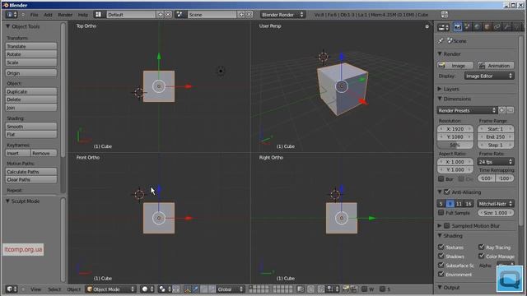The image size is (527, 296).
Task: Open the Object Mode dropdown
Action: pos(110,289)
